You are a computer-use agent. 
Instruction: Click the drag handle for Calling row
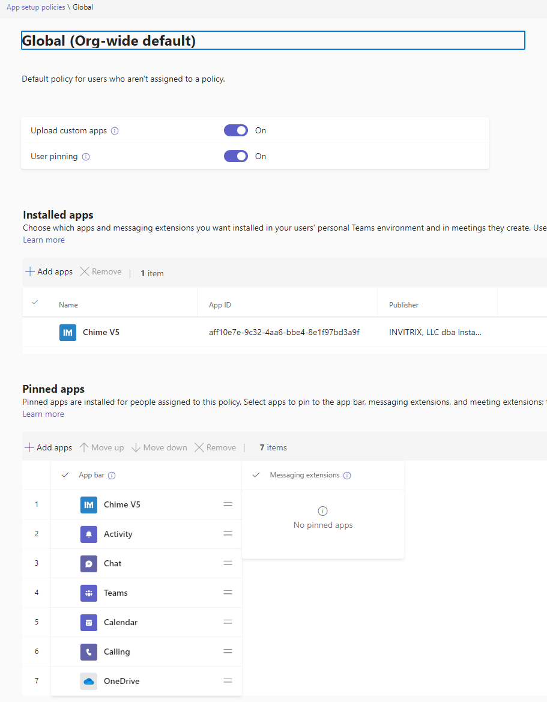(x=228, y=652)
